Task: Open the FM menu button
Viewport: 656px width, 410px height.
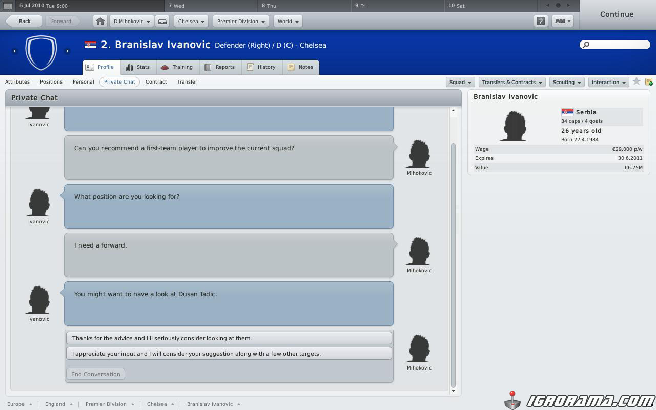Action: 562,22
